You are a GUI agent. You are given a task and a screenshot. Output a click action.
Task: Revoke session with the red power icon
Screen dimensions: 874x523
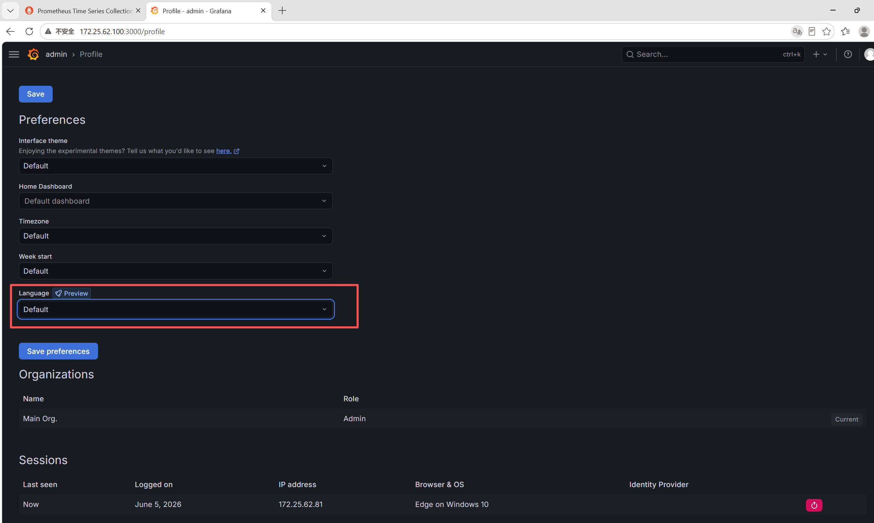pos(814,505)
